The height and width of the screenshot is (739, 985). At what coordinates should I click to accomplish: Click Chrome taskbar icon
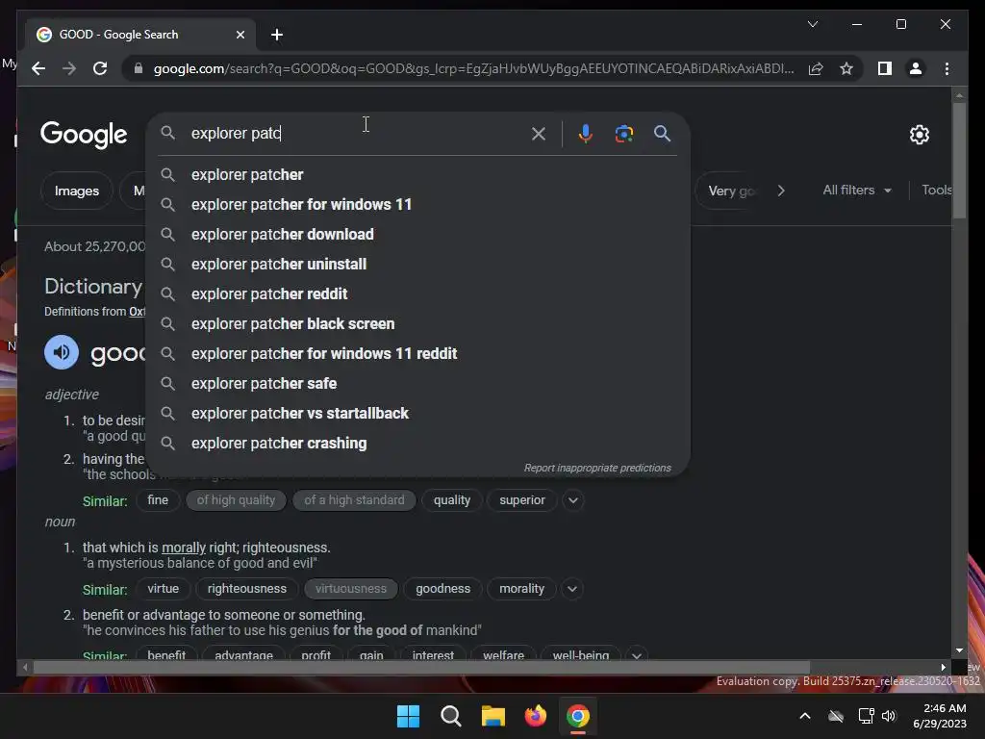(x=578, y=716)
